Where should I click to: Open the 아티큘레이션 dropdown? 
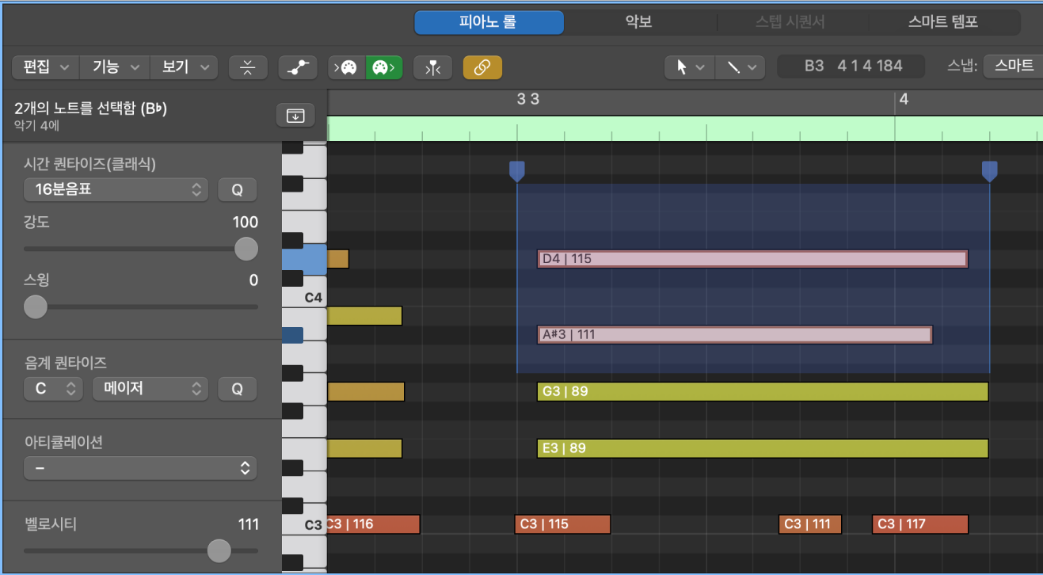click(x=140, y=468)
